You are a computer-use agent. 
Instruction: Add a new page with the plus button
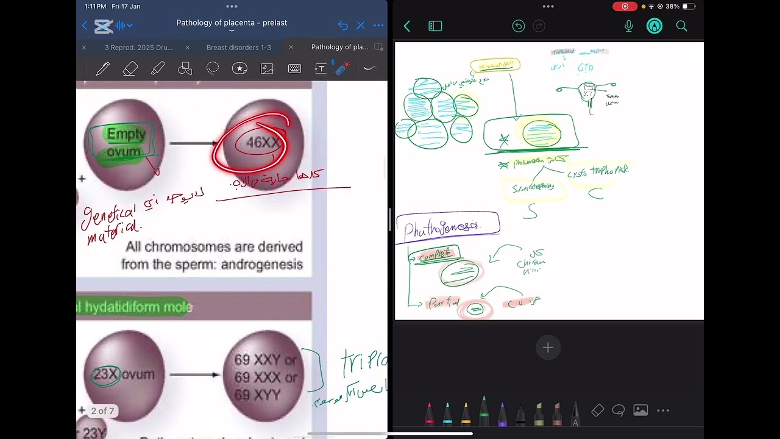click(x=548, y=348)
